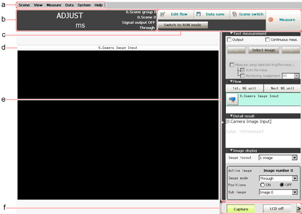The height and width of the screenshot is (214, 302).
Task: Select the 0.Camera Image Input flow row
Action: pyautogui.click(x=263, y=100)
